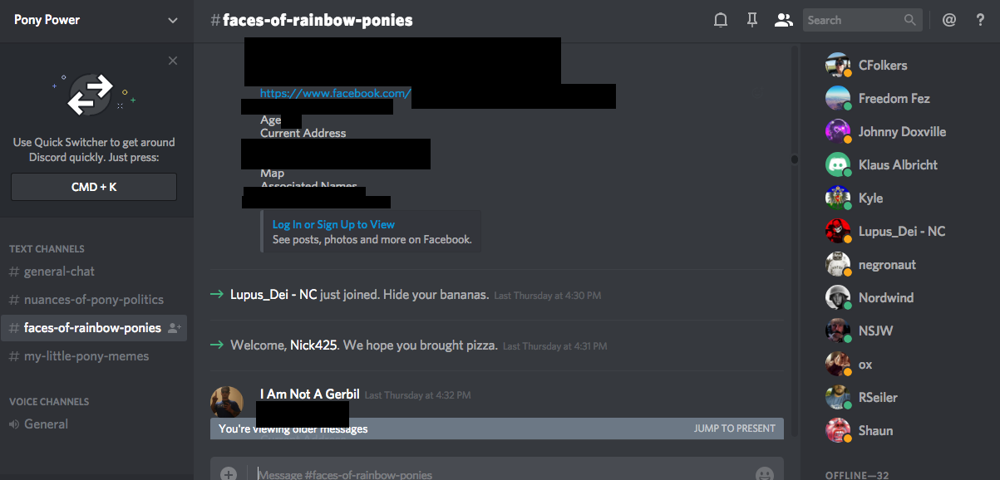This screenshot has width=1000, height=480.
Task: Click the emoji picker smiley icon
Action: [x=764, y=474]
